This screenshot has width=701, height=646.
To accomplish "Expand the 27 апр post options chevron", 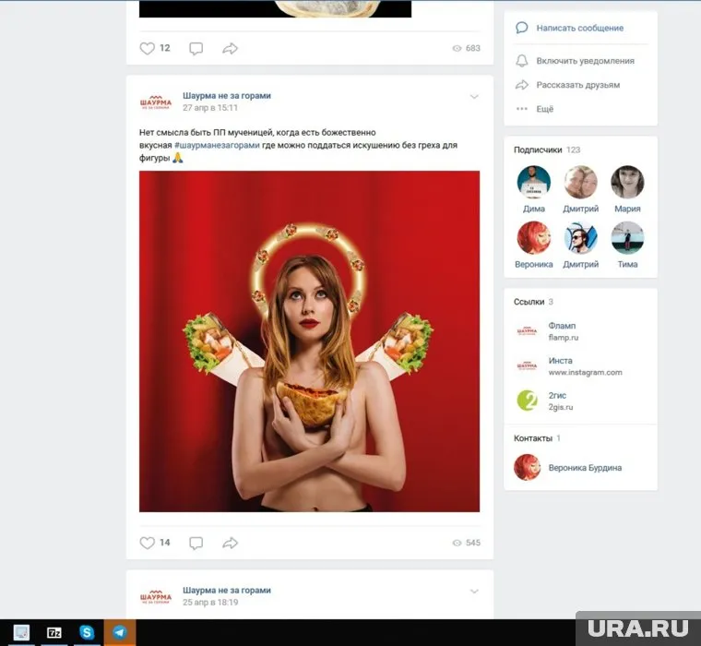I will [x=474, y=97].
